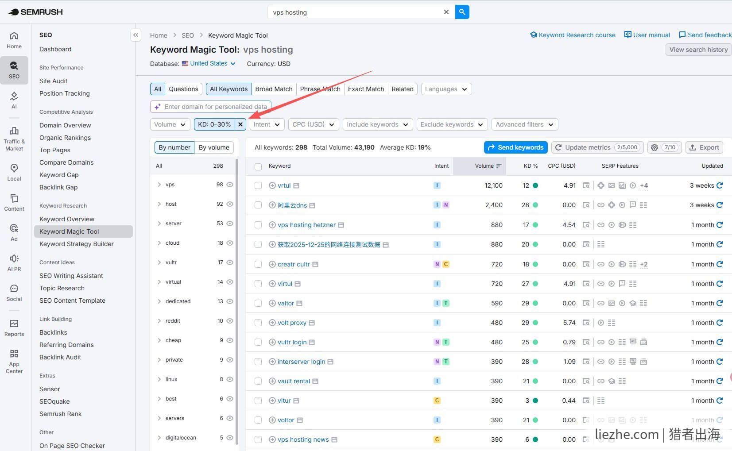Open the Social rail icon
Image resolution: width=732 pixels, height=451 pixels.
(x=14, y=293)
